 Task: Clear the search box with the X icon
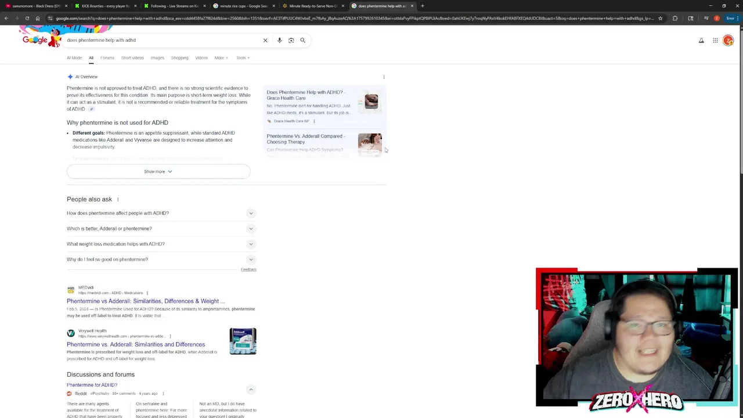[x=265, y=40]
